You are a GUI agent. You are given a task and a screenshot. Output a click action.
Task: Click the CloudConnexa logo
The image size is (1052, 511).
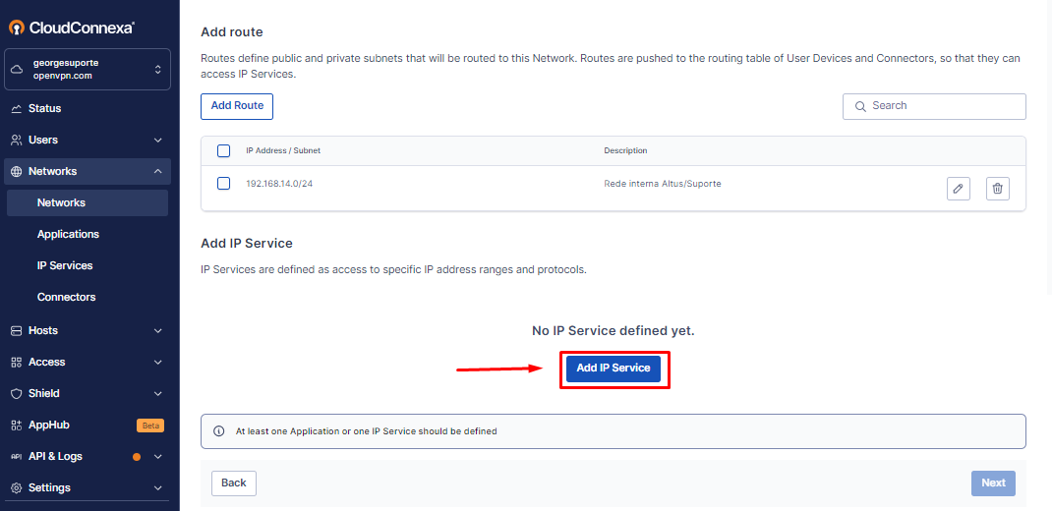[72, 28]
